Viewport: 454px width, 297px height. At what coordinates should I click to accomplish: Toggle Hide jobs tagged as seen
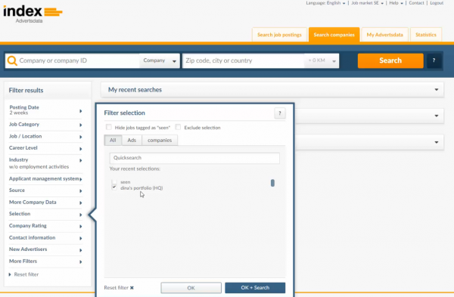[x=109, y=127]
